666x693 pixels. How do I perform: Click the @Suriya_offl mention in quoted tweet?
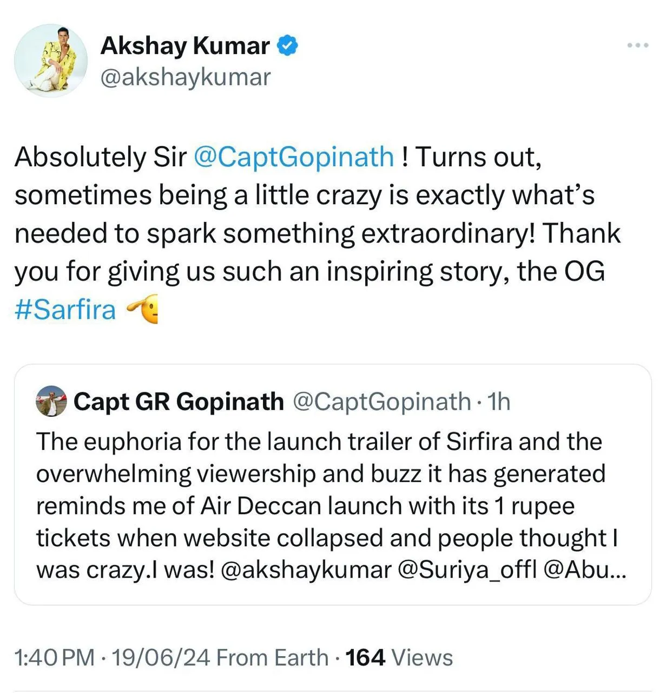pos(467,570)
